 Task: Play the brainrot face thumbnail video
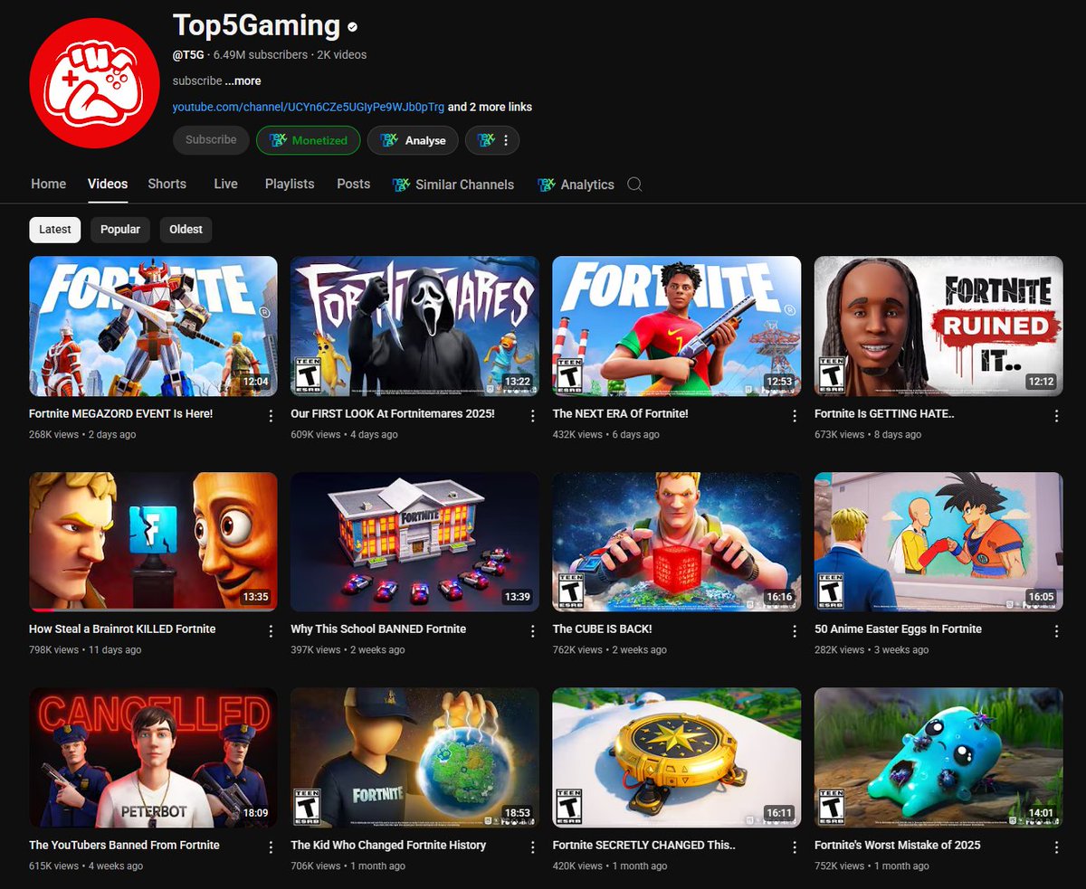(x=153, y=542)
